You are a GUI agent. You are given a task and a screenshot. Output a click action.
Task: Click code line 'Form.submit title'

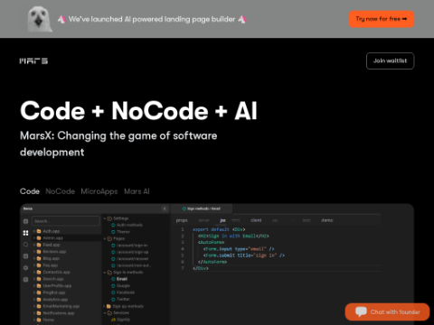tap(243, 255)
